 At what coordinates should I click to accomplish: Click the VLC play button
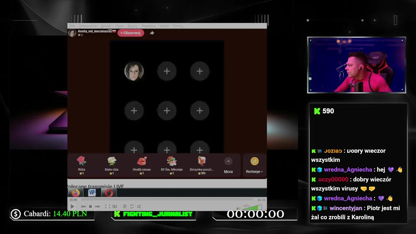72,206
